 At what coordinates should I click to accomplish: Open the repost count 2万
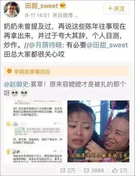71,171
